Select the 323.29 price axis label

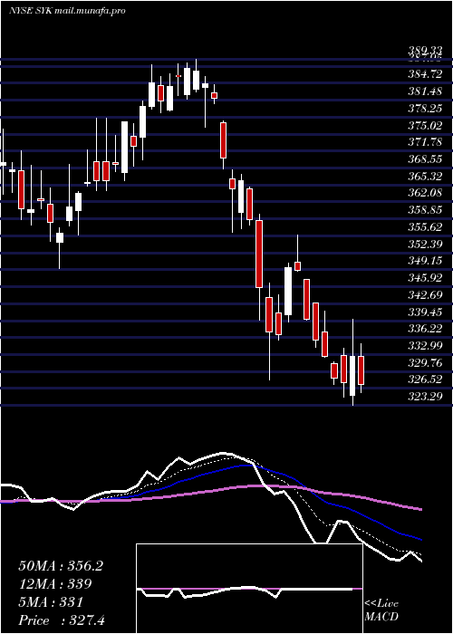tap(425, 397)
